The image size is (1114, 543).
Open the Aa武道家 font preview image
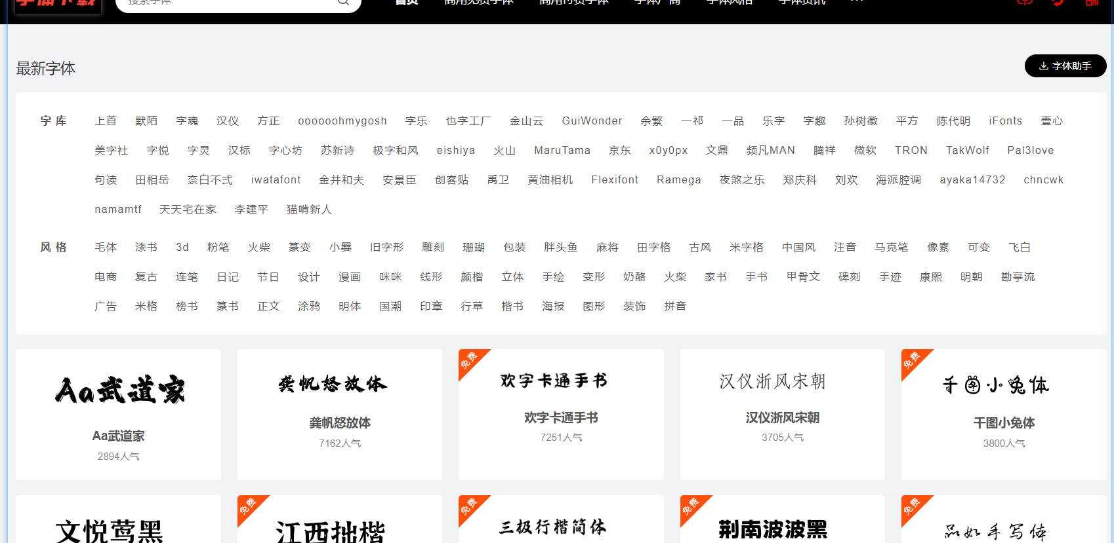click(x=119, y=390)
